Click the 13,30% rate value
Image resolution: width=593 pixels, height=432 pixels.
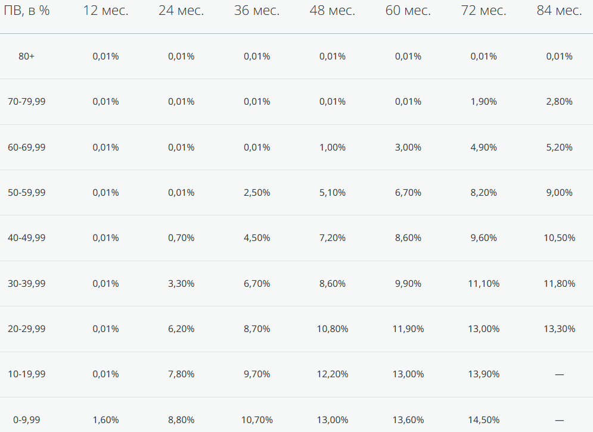coord(559,329)
